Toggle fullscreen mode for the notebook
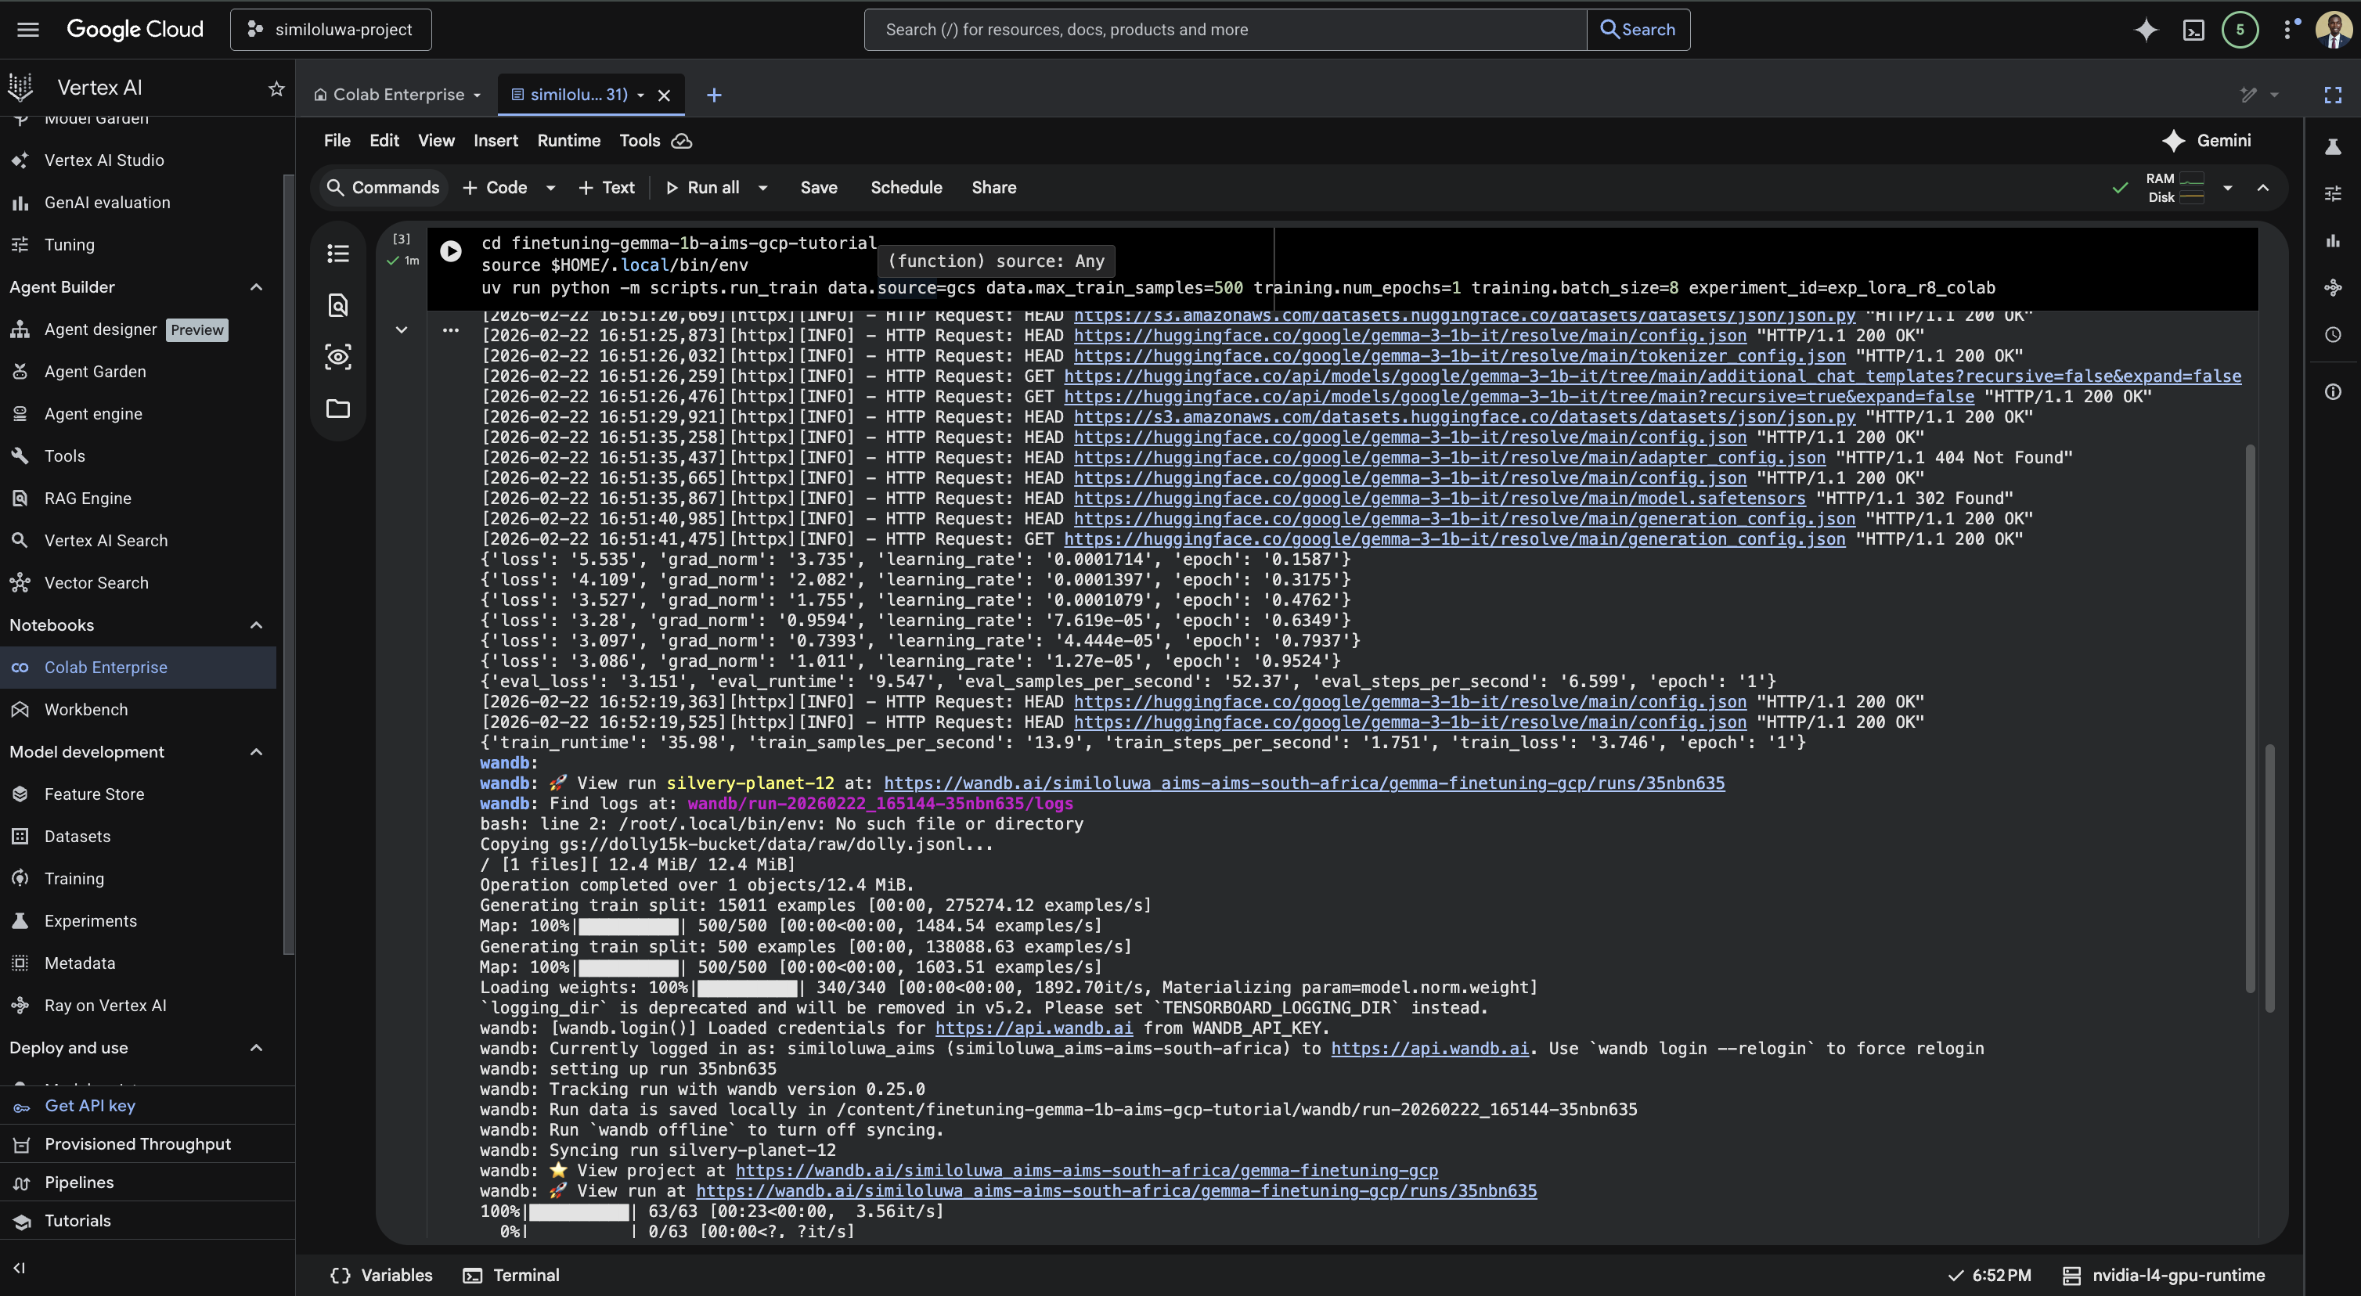 2333,95
